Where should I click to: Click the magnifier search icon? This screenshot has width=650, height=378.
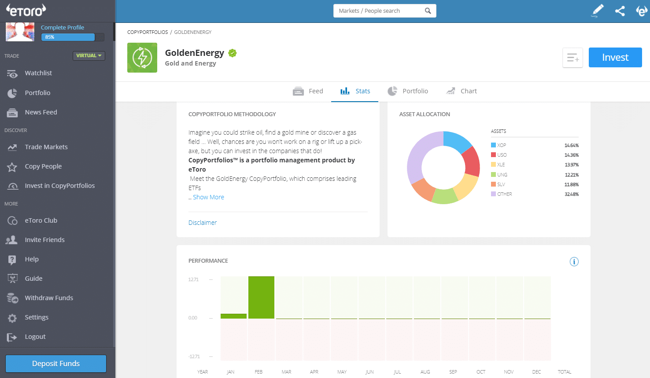tap(428, 11)
